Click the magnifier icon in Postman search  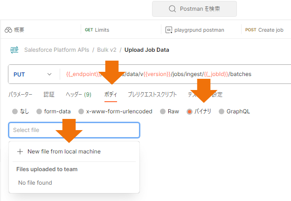click(172, 9)
